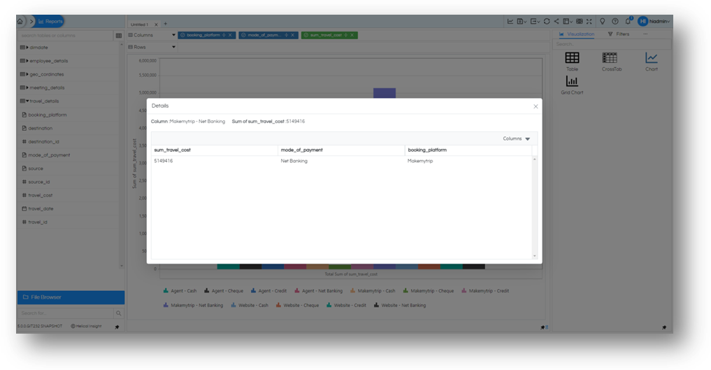This screenshot has height=370, width=711.
Task: Open the Reports breadcrumb button
Action: pyautogui.click(x=50, y=21)
